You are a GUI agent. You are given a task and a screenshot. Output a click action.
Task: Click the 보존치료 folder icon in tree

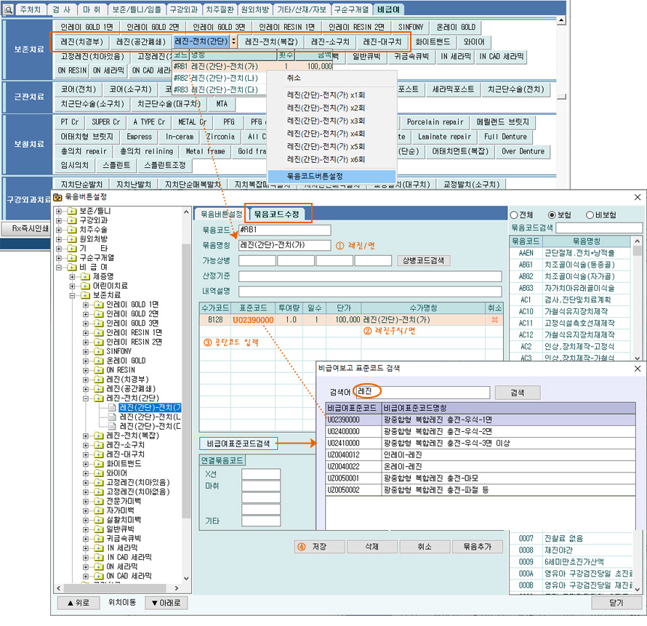(x=85, y=295)
